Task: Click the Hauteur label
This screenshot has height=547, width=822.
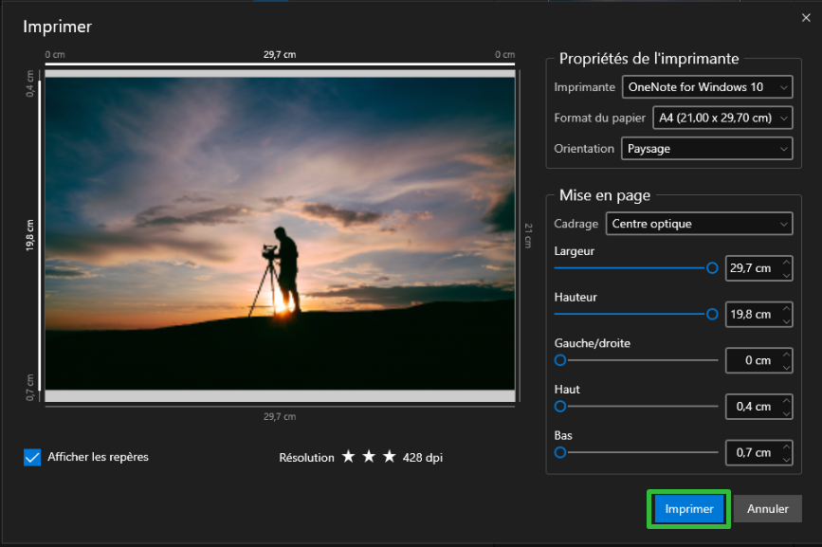Action: [x=575, y=297]
